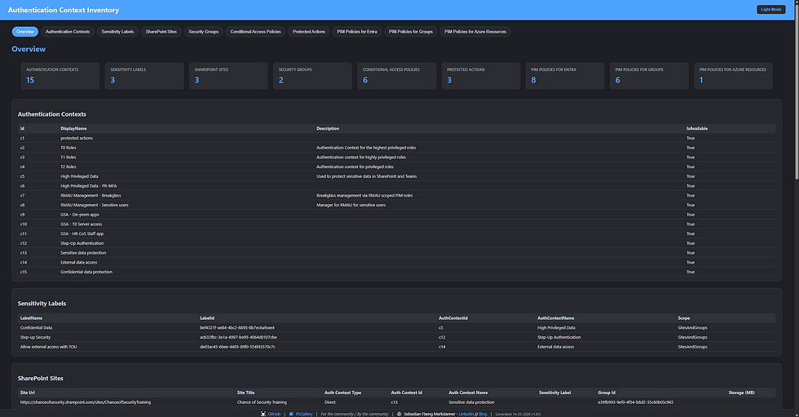Open the Protected Actions tab
This screenshot has height=417, width=799.
click(309, 32)
